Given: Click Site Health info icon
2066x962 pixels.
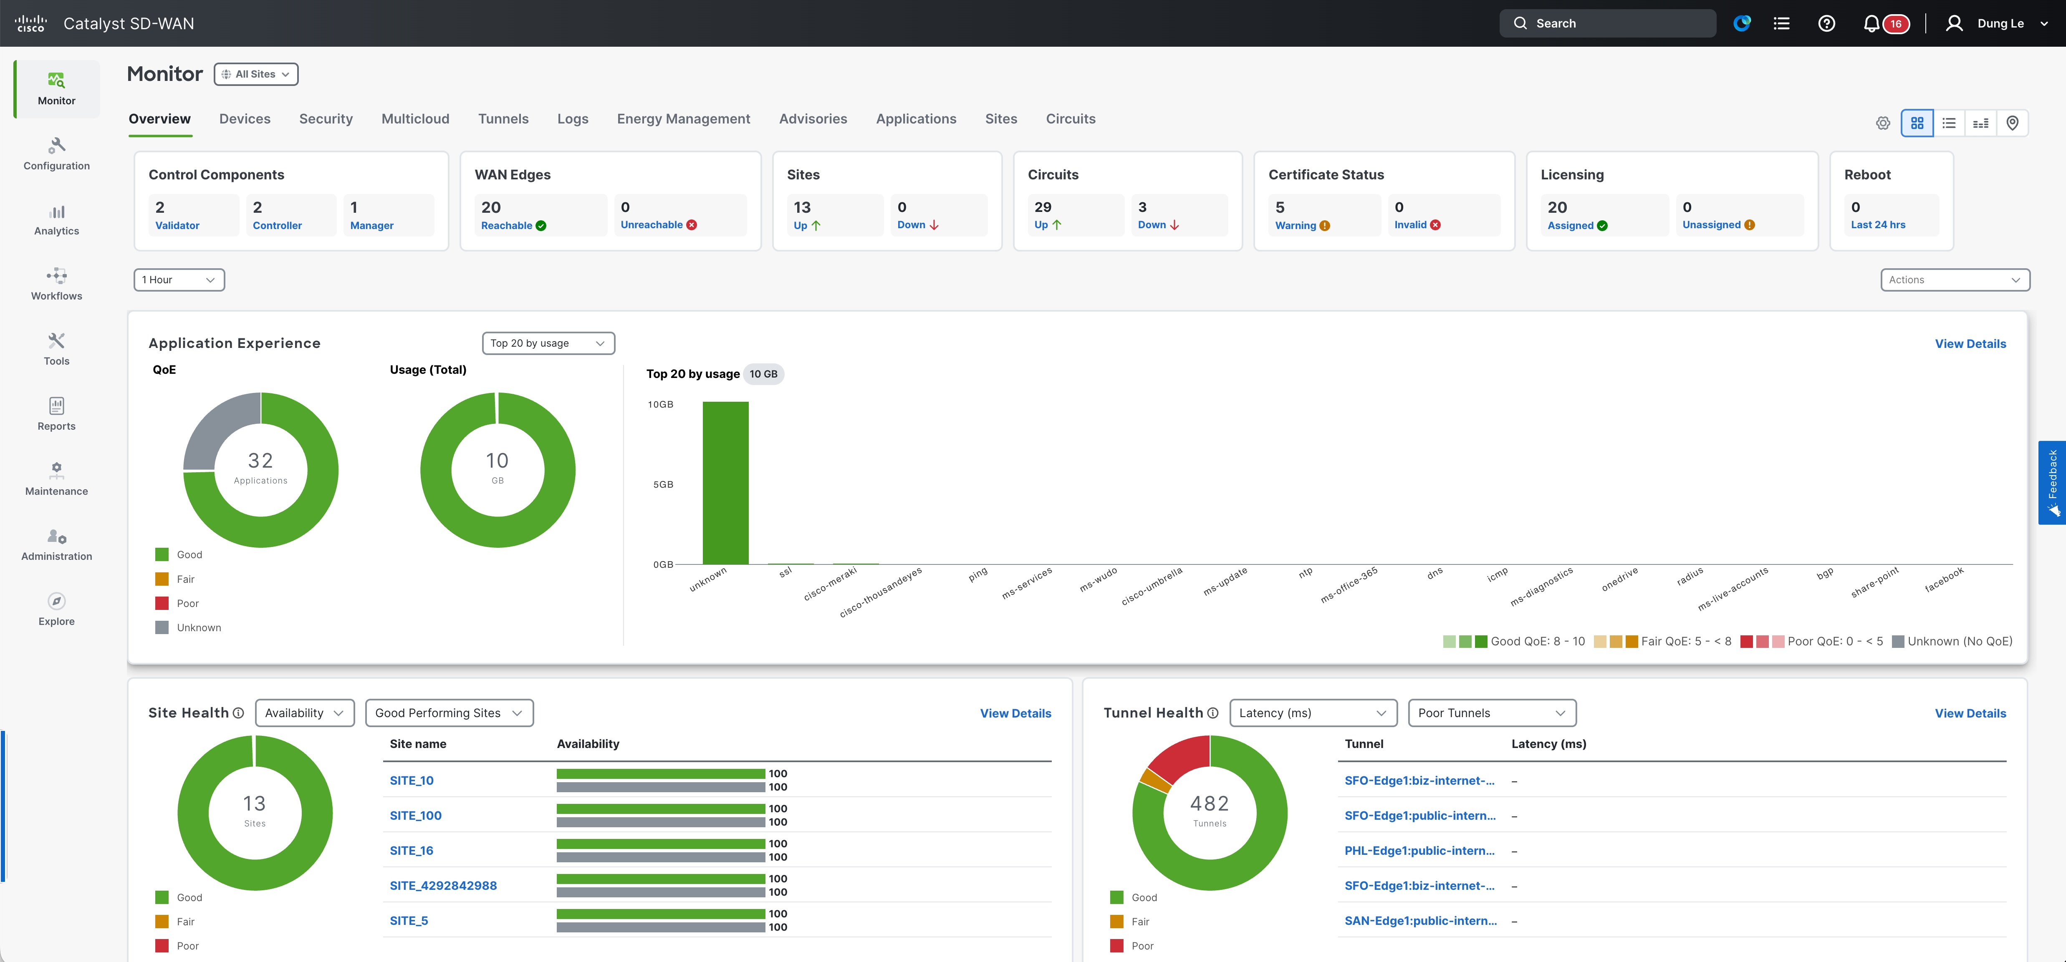Looking at the screenshot, I should (x=238, y=713).
